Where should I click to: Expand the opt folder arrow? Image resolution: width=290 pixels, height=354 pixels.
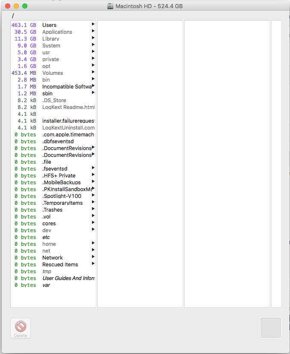pyautogui.click(x=93, y=65)
